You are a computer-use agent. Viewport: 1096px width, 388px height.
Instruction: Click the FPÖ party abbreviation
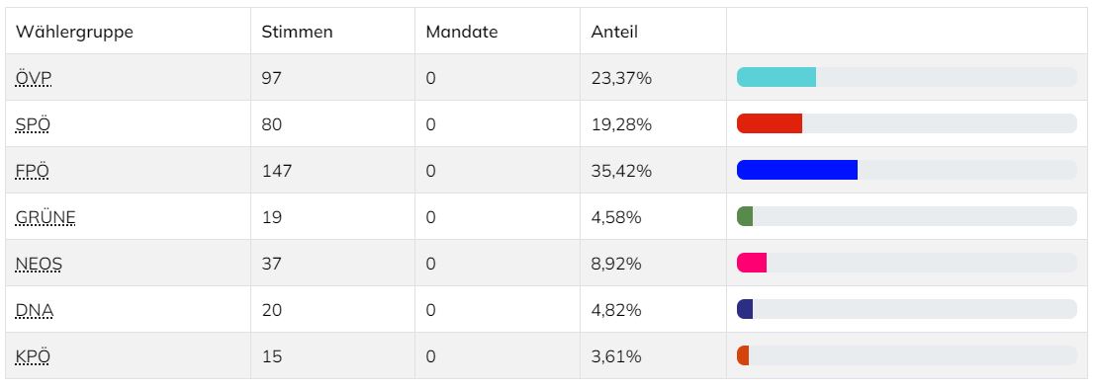(x=33, y=170)
